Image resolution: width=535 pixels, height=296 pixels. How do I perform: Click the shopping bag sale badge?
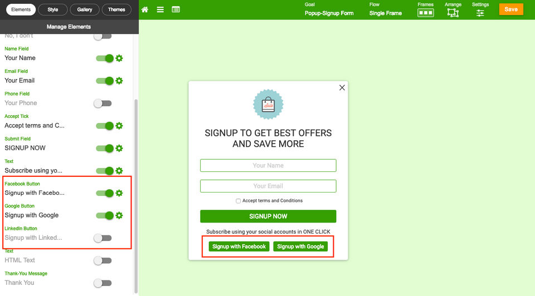tap(268, 104)
